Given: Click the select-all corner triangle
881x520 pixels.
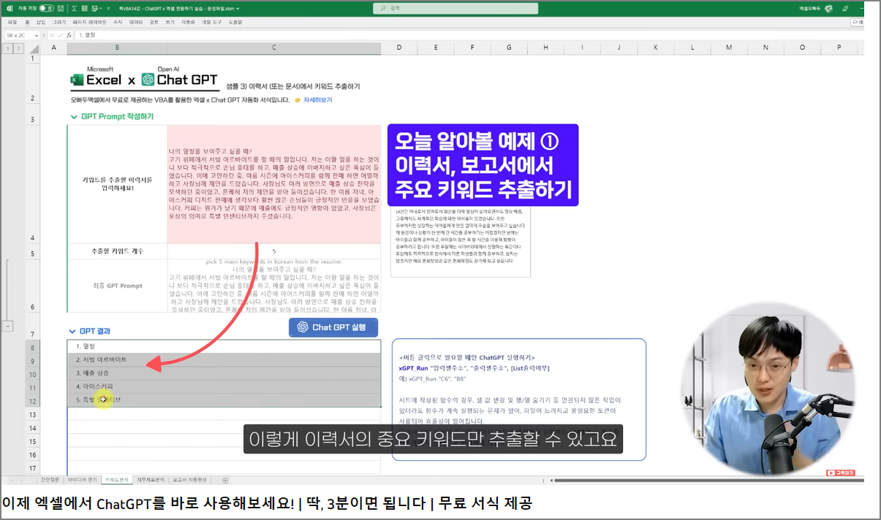Looking at the screenshot, I should [x=34, y=48].
